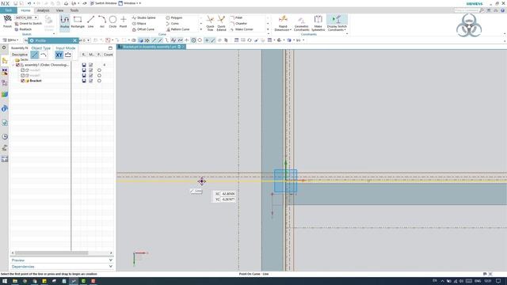
Task: Open the Reuse Library sidebar tab
Action: coord(5,94)
